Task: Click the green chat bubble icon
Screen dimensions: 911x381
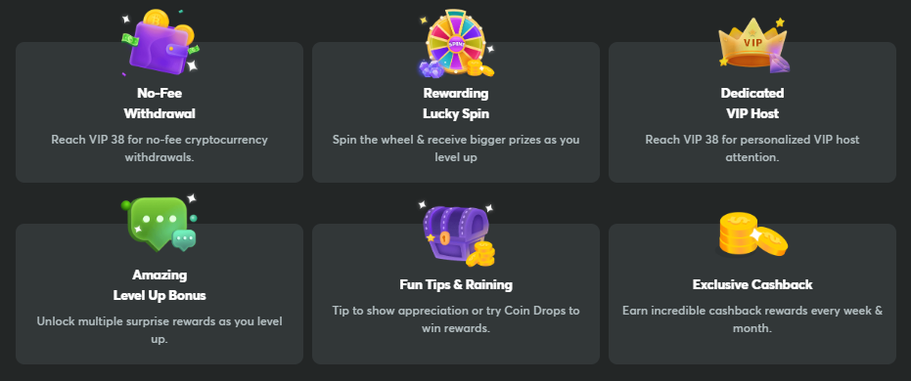Action: [159, 224]
